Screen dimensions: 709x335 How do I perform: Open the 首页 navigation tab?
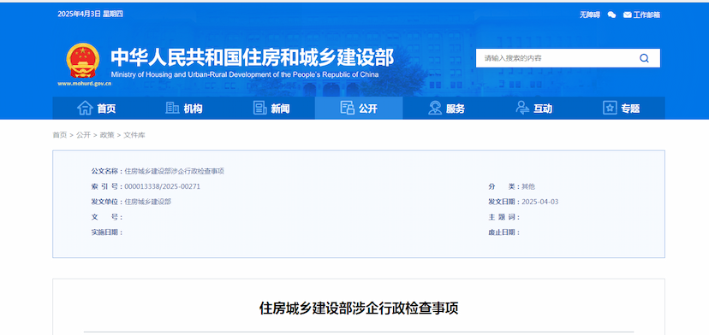click(96, 109)
